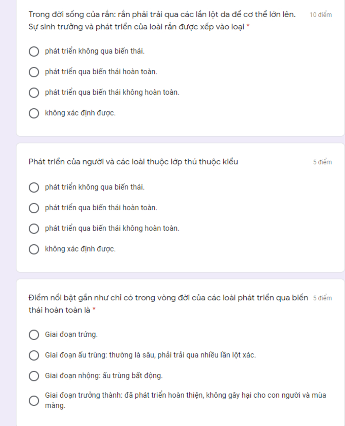Click label text "Giai đoạn trứng."

tap(71, 335)
